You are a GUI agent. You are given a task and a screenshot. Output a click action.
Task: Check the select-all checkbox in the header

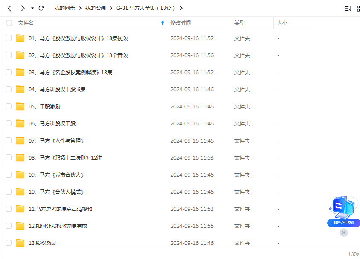pyautogui.click(x=9, y=23)
